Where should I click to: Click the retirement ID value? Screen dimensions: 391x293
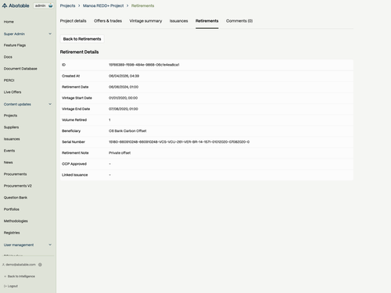(x=144, y=65)
